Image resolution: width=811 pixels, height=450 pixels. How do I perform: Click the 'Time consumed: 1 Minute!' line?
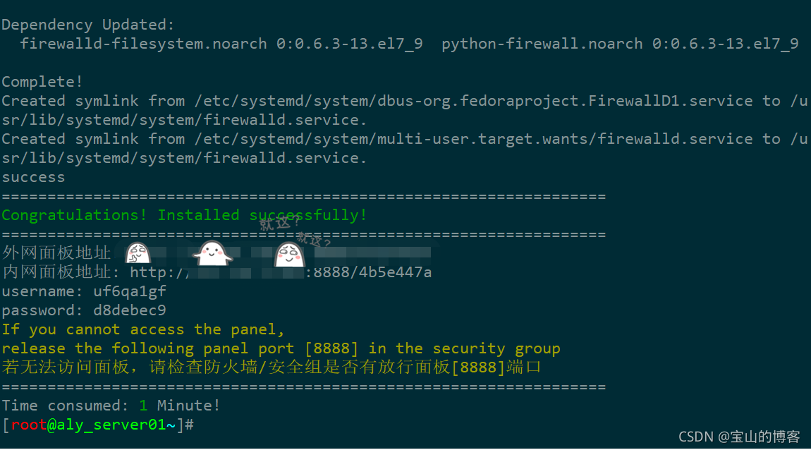click(111, 406)
